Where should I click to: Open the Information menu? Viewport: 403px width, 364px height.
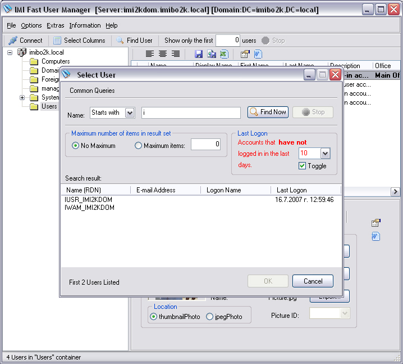(x=85, y=25)
